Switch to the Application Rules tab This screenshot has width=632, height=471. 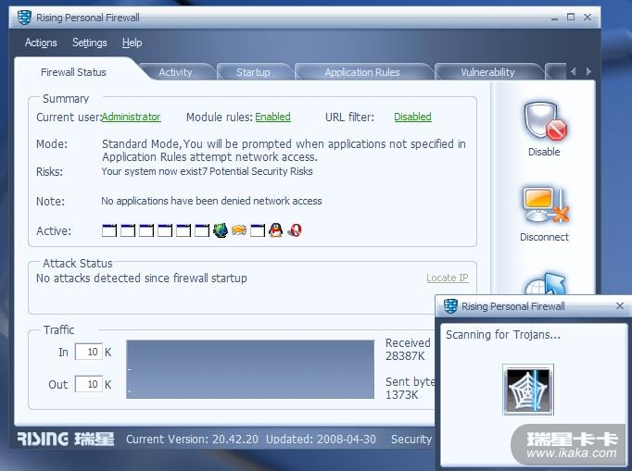362,72
